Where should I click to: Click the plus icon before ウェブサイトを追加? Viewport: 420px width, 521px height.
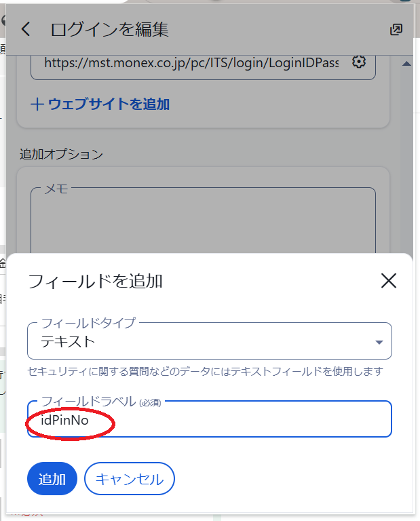click(37, 104)
